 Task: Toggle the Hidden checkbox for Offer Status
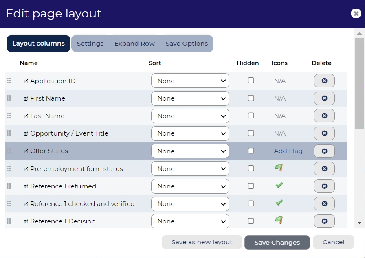pos(251,151)
